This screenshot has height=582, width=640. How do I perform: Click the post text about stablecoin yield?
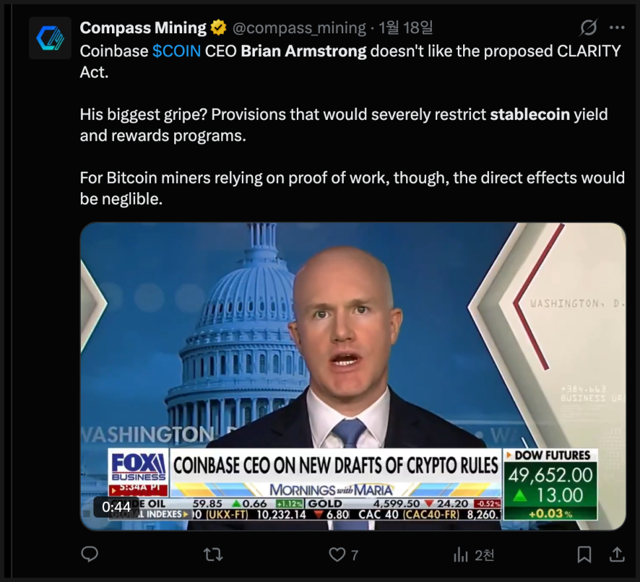point(344,125)
